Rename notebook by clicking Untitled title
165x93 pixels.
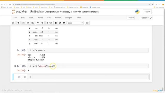[x=35, y=12]
